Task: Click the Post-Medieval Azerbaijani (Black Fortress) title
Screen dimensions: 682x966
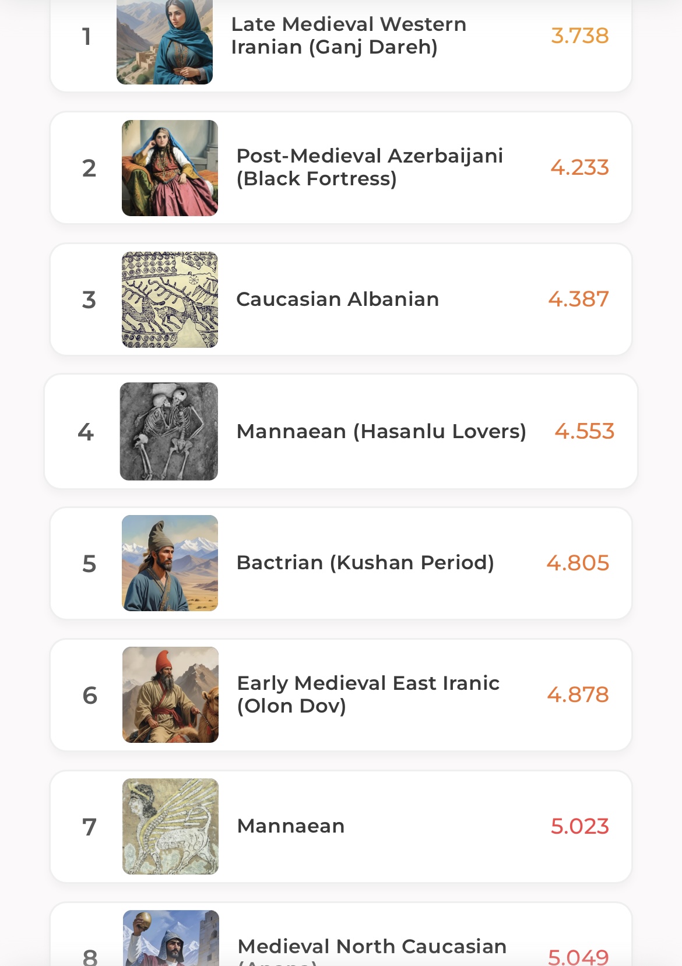Action: coord(370,167)
